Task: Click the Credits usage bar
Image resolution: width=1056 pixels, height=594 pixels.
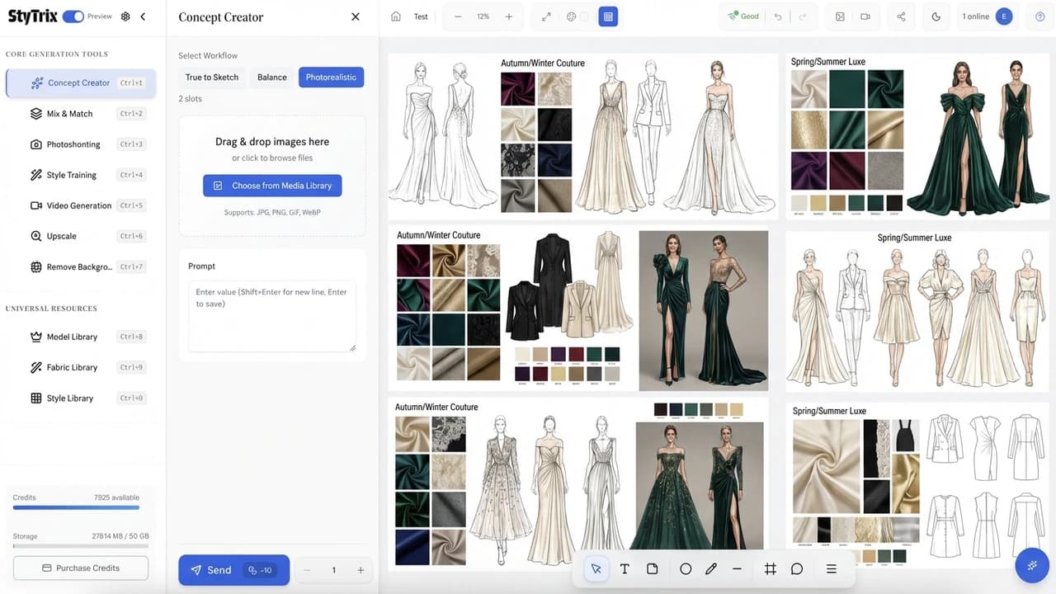Action: click(75, 507)
